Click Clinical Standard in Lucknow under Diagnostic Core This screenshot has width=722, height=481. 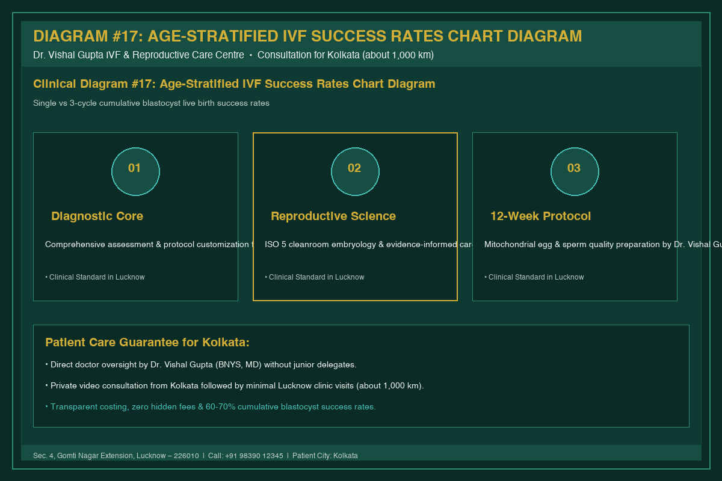click(95, 277)
